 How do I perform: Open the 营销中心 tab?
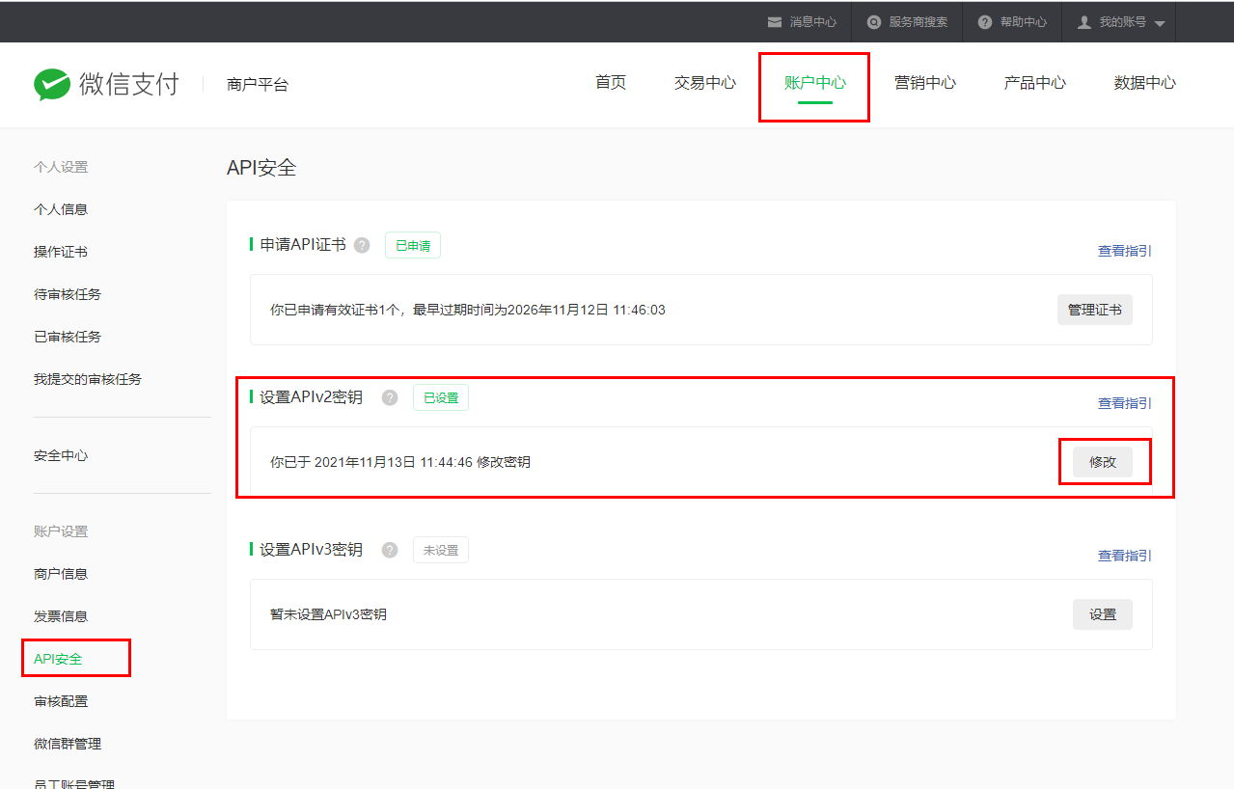point(925,83)
